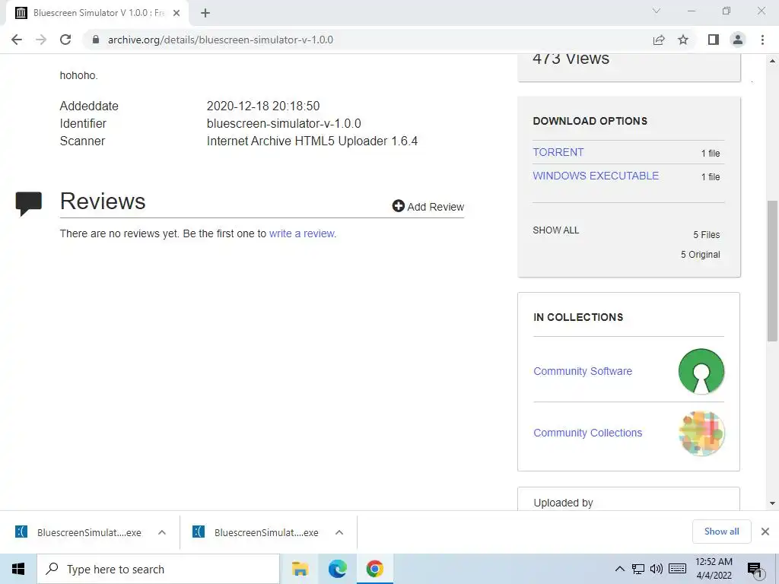Click the Addeddate value 2020-12-18 20:18:50
779x584 pixels.
point(263,106)
